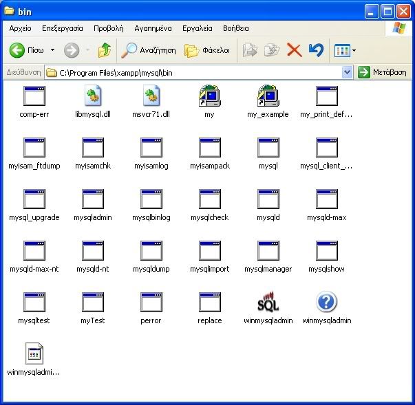The image size is (415, 405).
Task: Click the Go (Μετάβαση) button
Action: 383,72
